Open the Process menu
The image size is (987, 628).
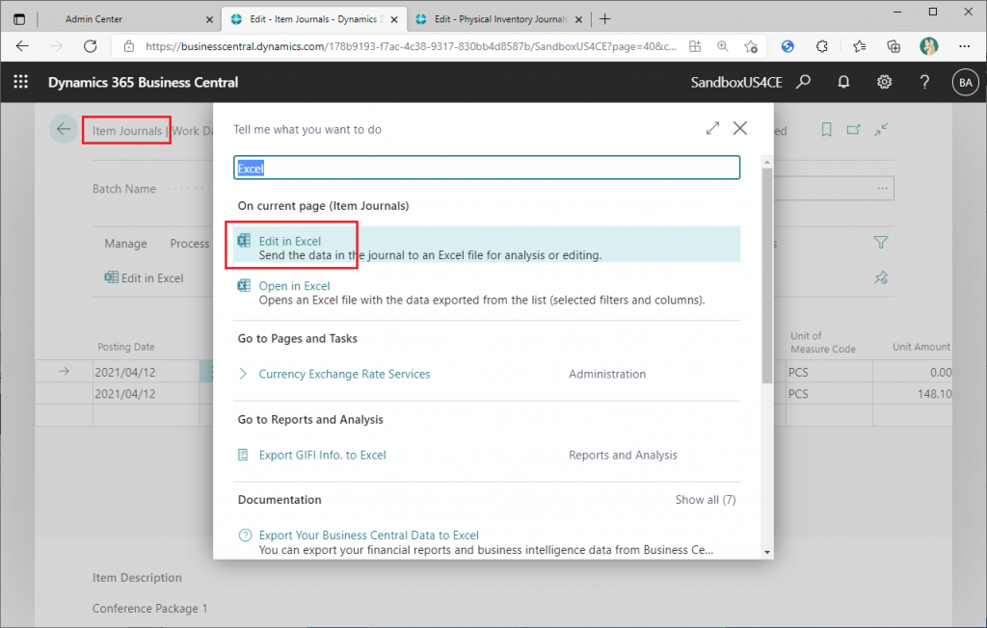point(190,244)
